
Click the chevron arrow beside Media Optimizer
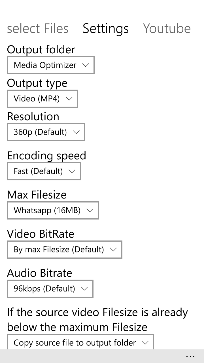[85, 65]
